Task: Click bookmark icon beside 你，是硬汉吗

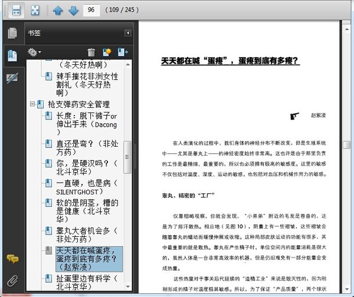Action: point(49,163)
